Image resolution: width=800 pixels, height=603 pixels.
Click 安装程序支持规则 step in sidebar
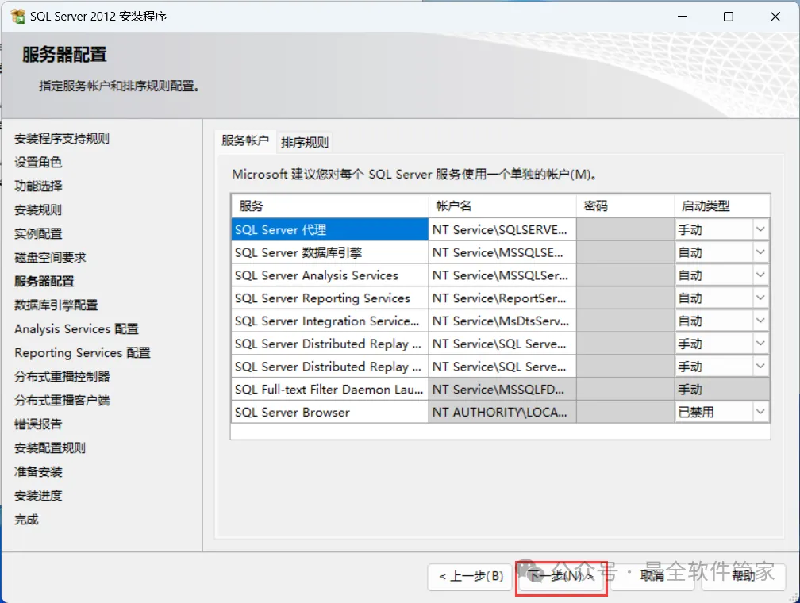[62, 139]
